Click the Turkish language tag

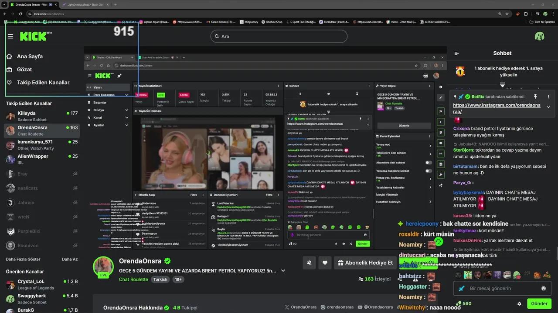(x=160, y=280)
